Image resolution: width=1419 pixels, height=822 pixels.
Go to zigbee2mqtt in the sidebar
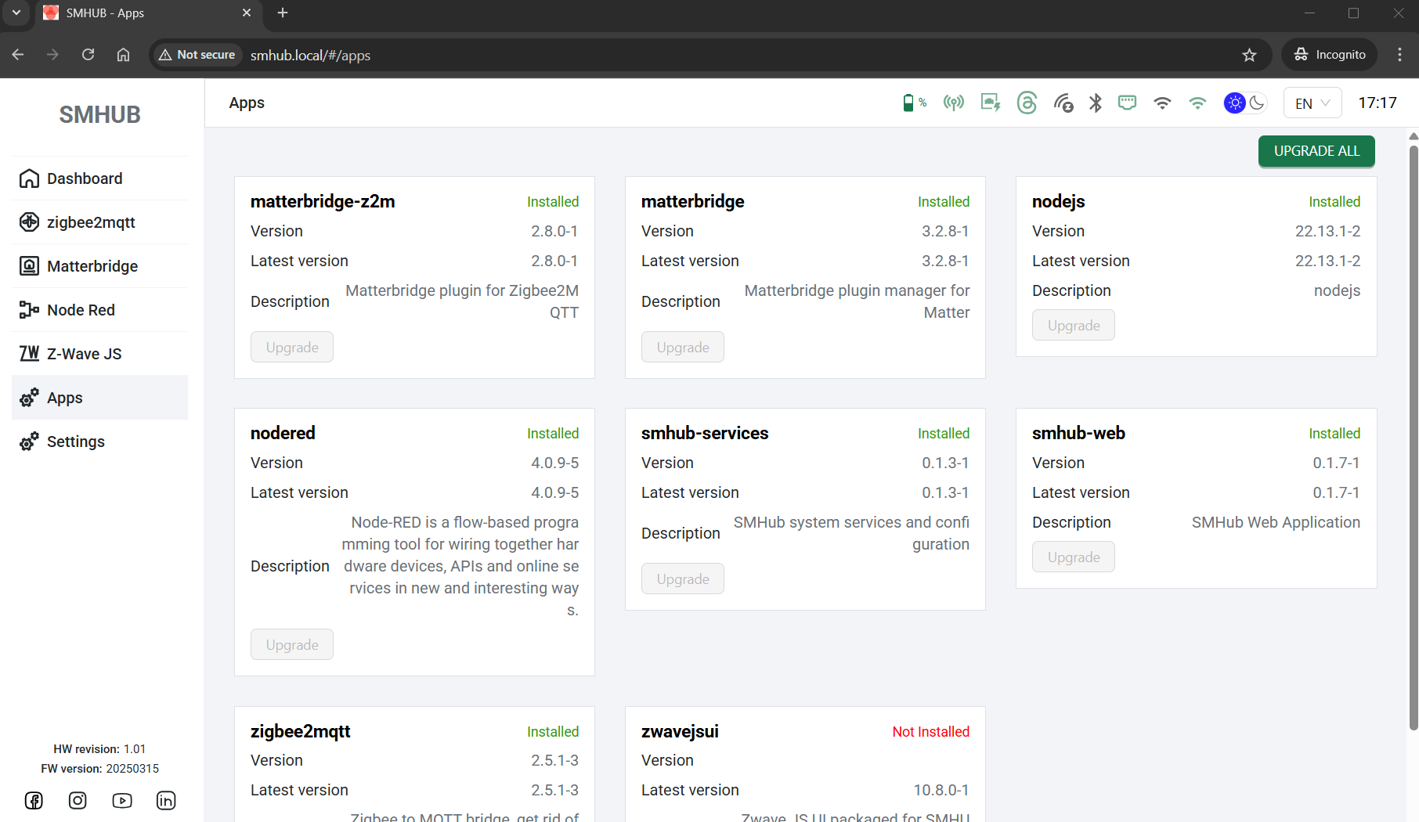(91, 222)
